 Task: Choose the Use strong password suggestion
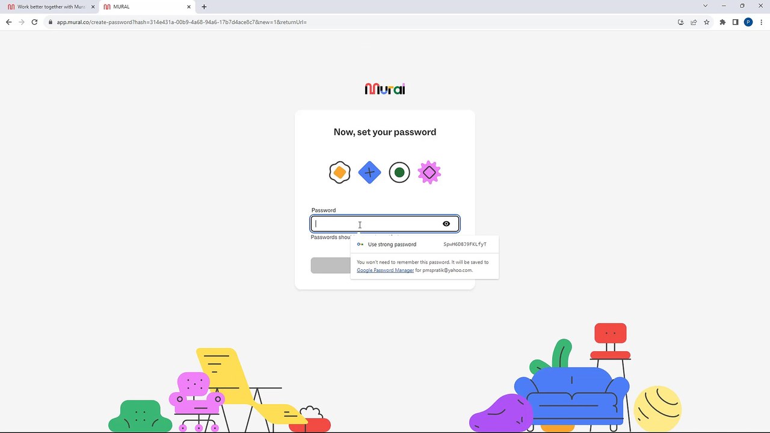pyautogui.click(x=425, y=244)
